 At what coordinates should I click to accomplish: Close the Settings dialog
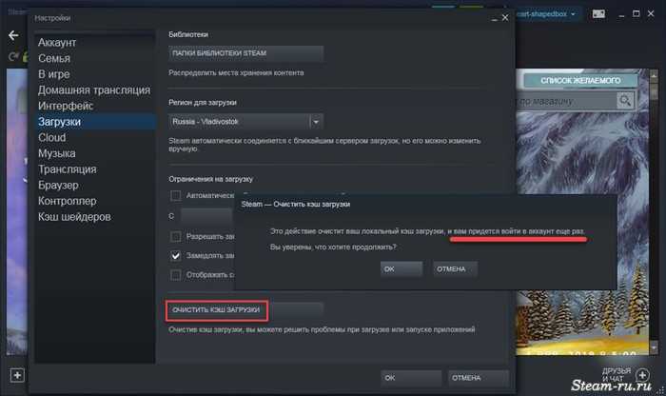tap(505, 18)
